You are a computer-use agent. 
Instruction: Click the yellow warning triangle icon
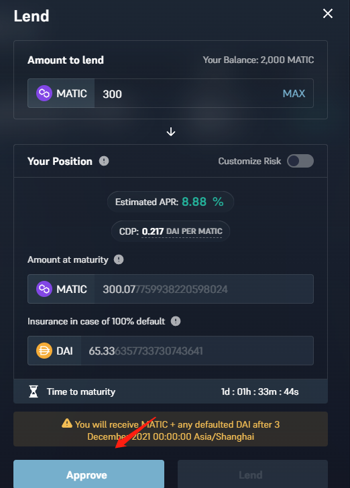67,423
